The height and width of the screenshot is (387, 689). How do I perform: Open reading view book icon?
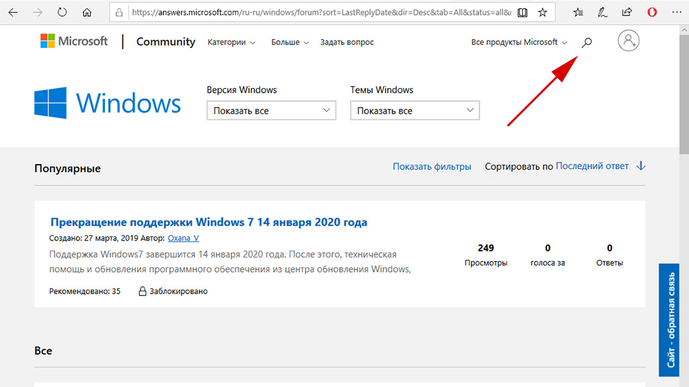pyautogui.click(x=522, y=13)
